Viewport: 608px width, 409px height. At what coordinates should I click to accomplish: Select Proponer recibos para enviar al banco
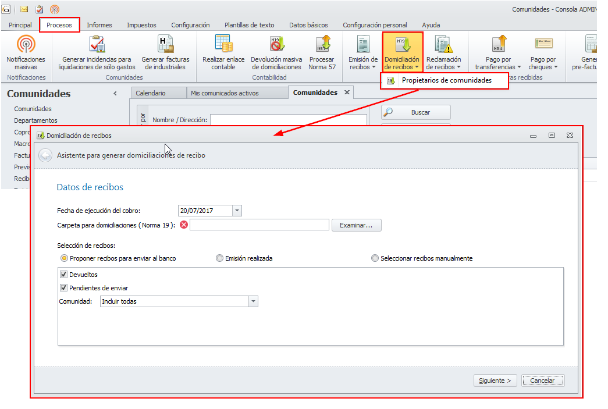(x=65, y=258)
